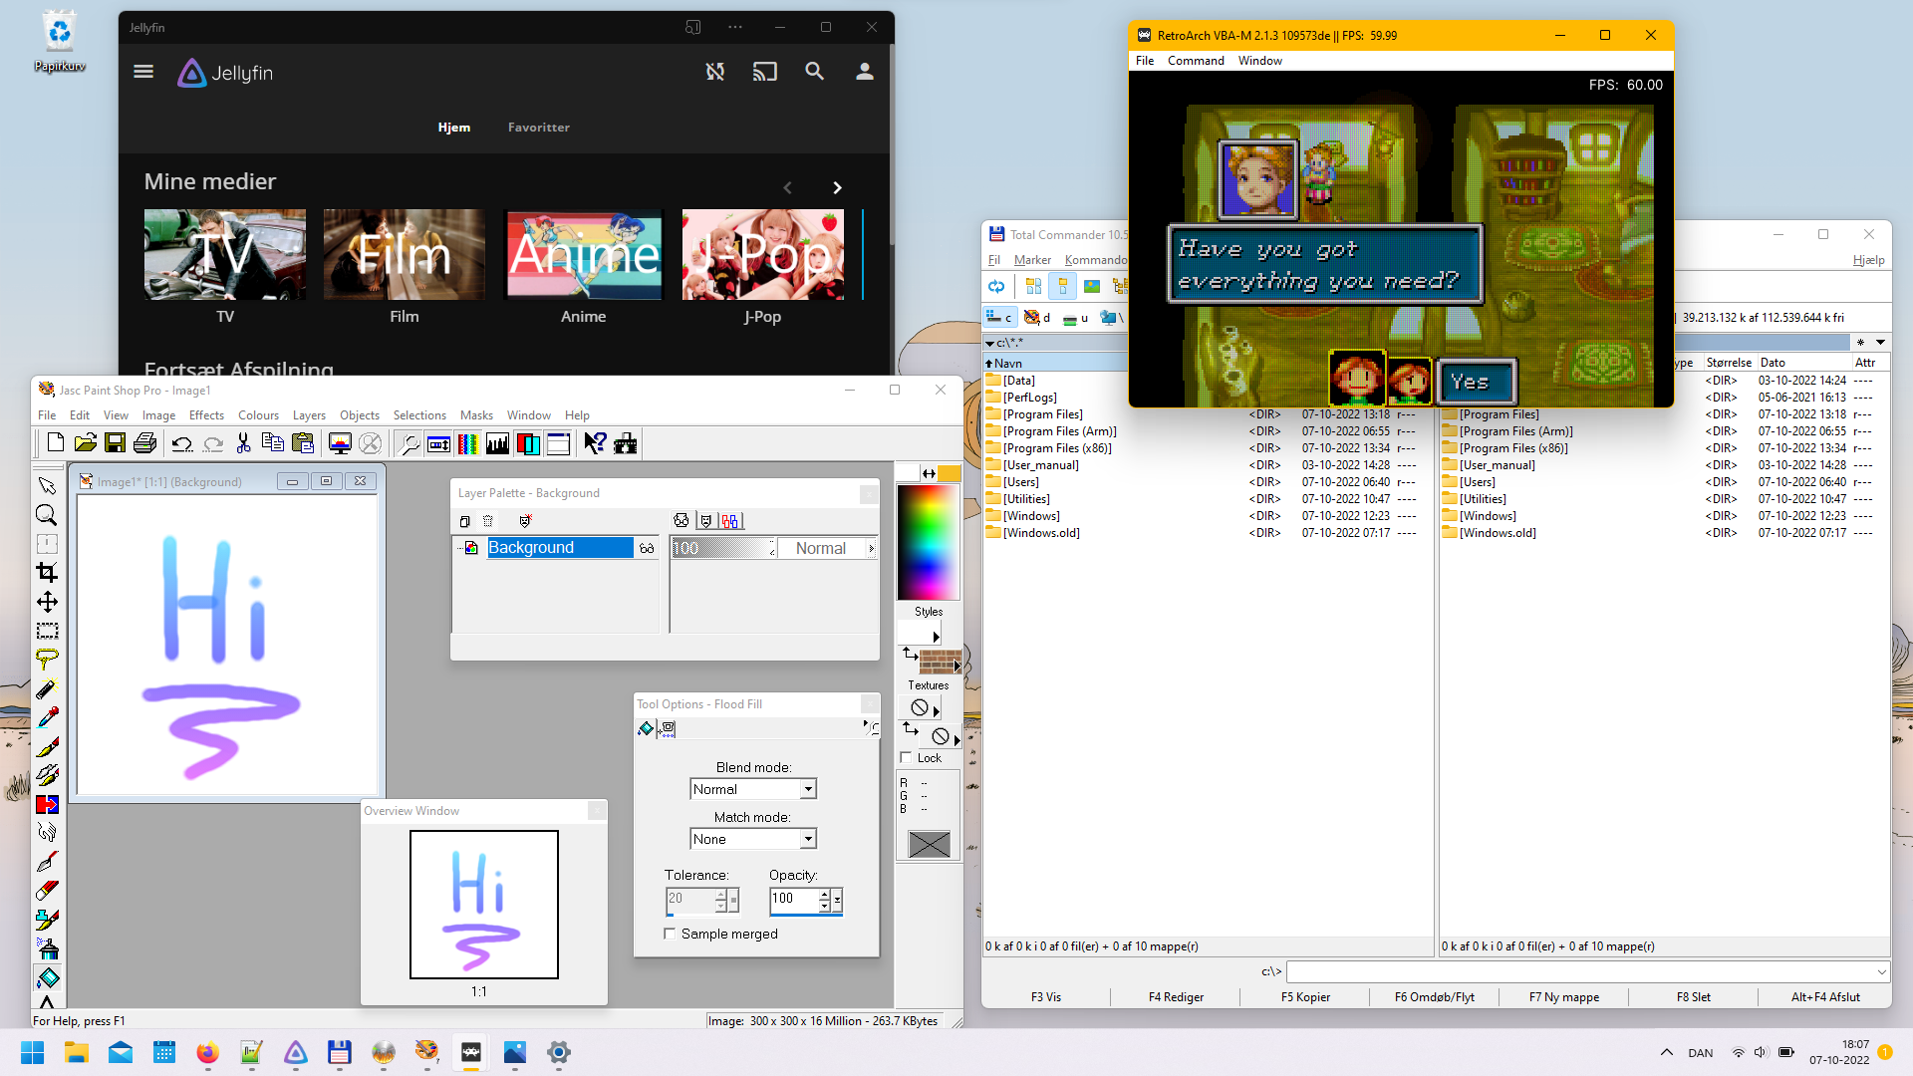Open the Anime library thumbnail
This screenshot has height=1076, width=1913.
coord(584,254)
